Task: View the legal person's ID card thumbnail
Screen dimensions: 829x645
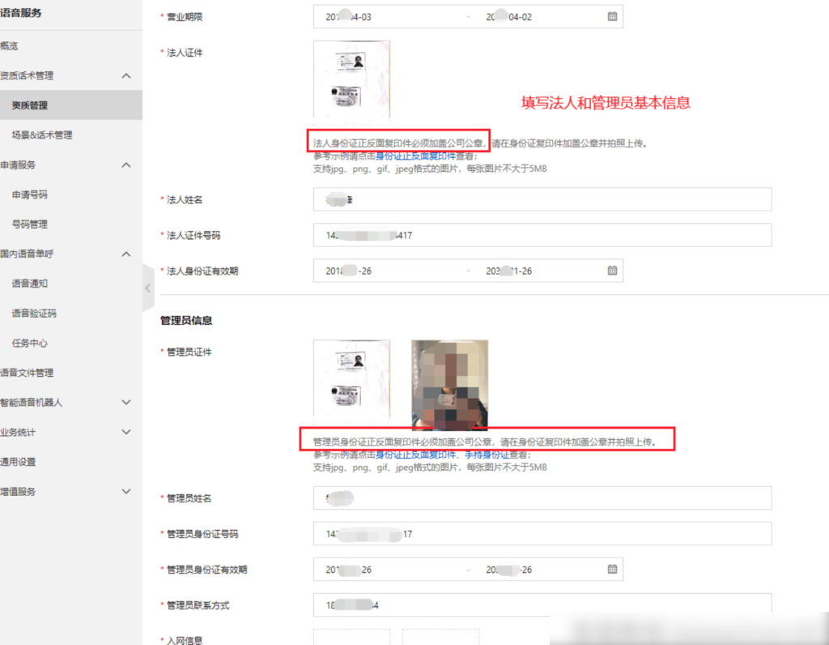Action: (351, 79)
